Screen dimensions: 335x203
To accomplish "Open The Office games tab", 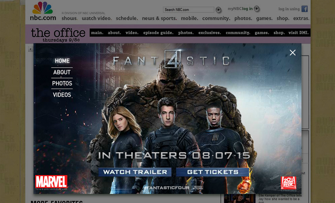I will 262,33.
